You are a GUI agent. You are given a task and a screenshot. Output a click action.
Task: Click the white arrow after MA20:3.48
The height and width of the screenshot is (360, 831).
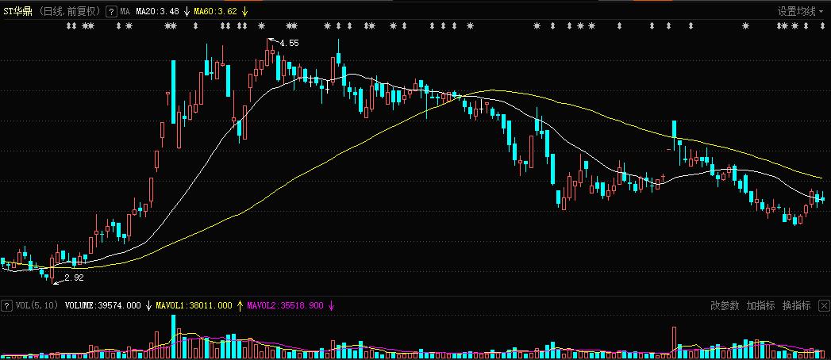(x=186, y=12)
